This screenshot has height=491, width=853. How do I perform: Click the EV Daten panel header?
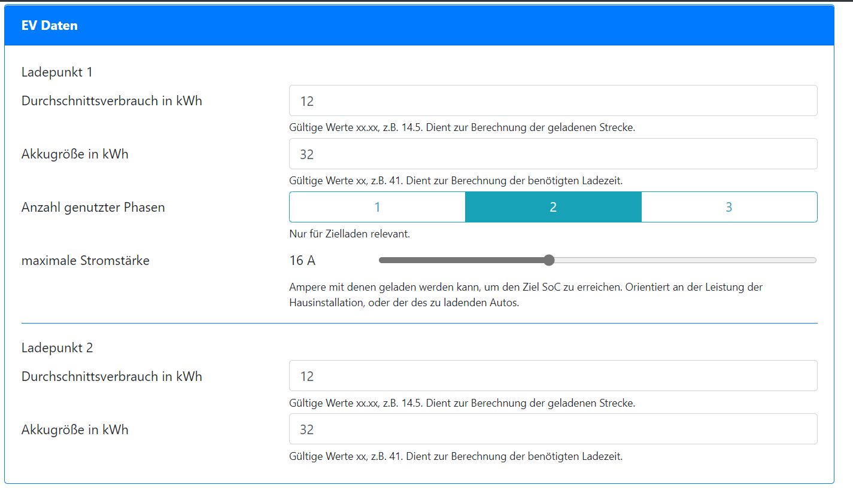point(419,26)
